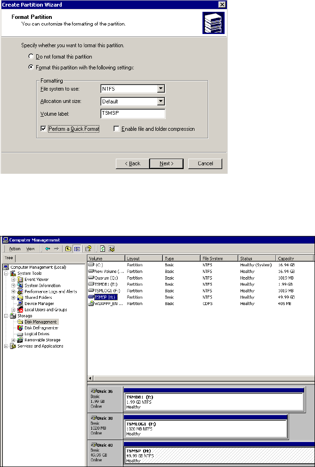Expand the Shared Folders tree node
The height and width of the screenshot is (467, 315).
pyautogui.click(x=13, y=297)
